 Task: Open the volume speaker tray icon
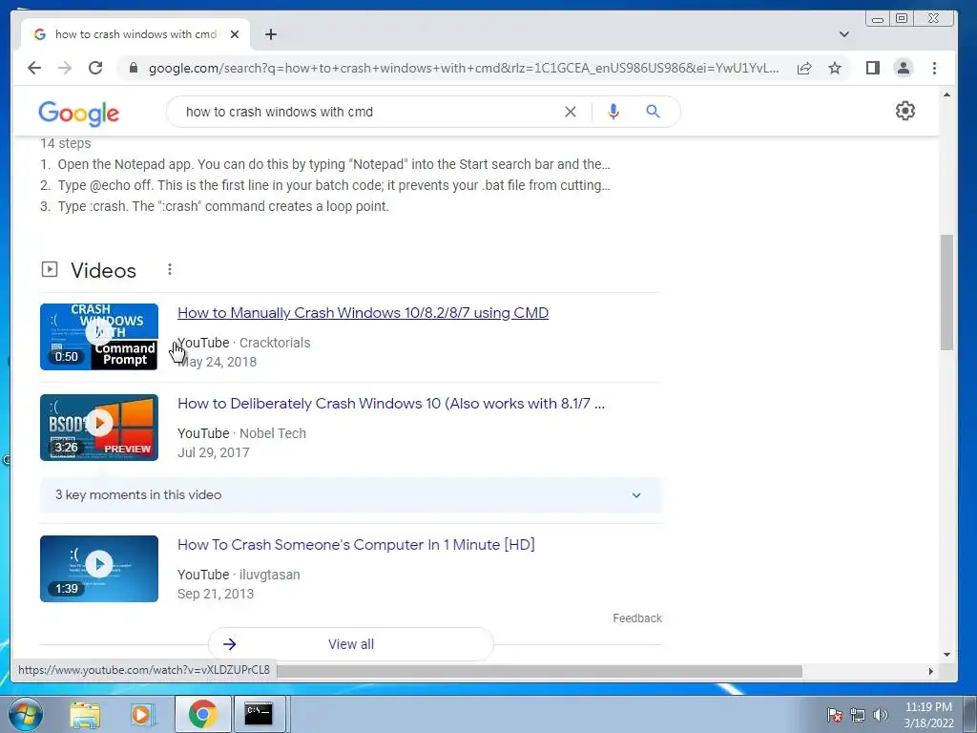tap(880, 715)
